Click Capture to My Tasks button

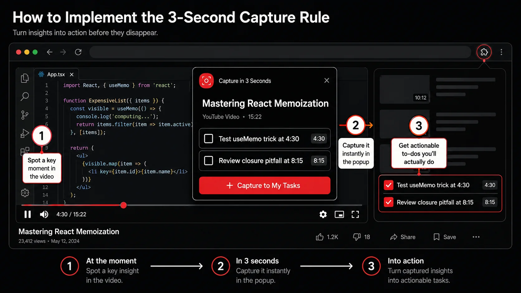pyautogui.click(x=265, y=186)
